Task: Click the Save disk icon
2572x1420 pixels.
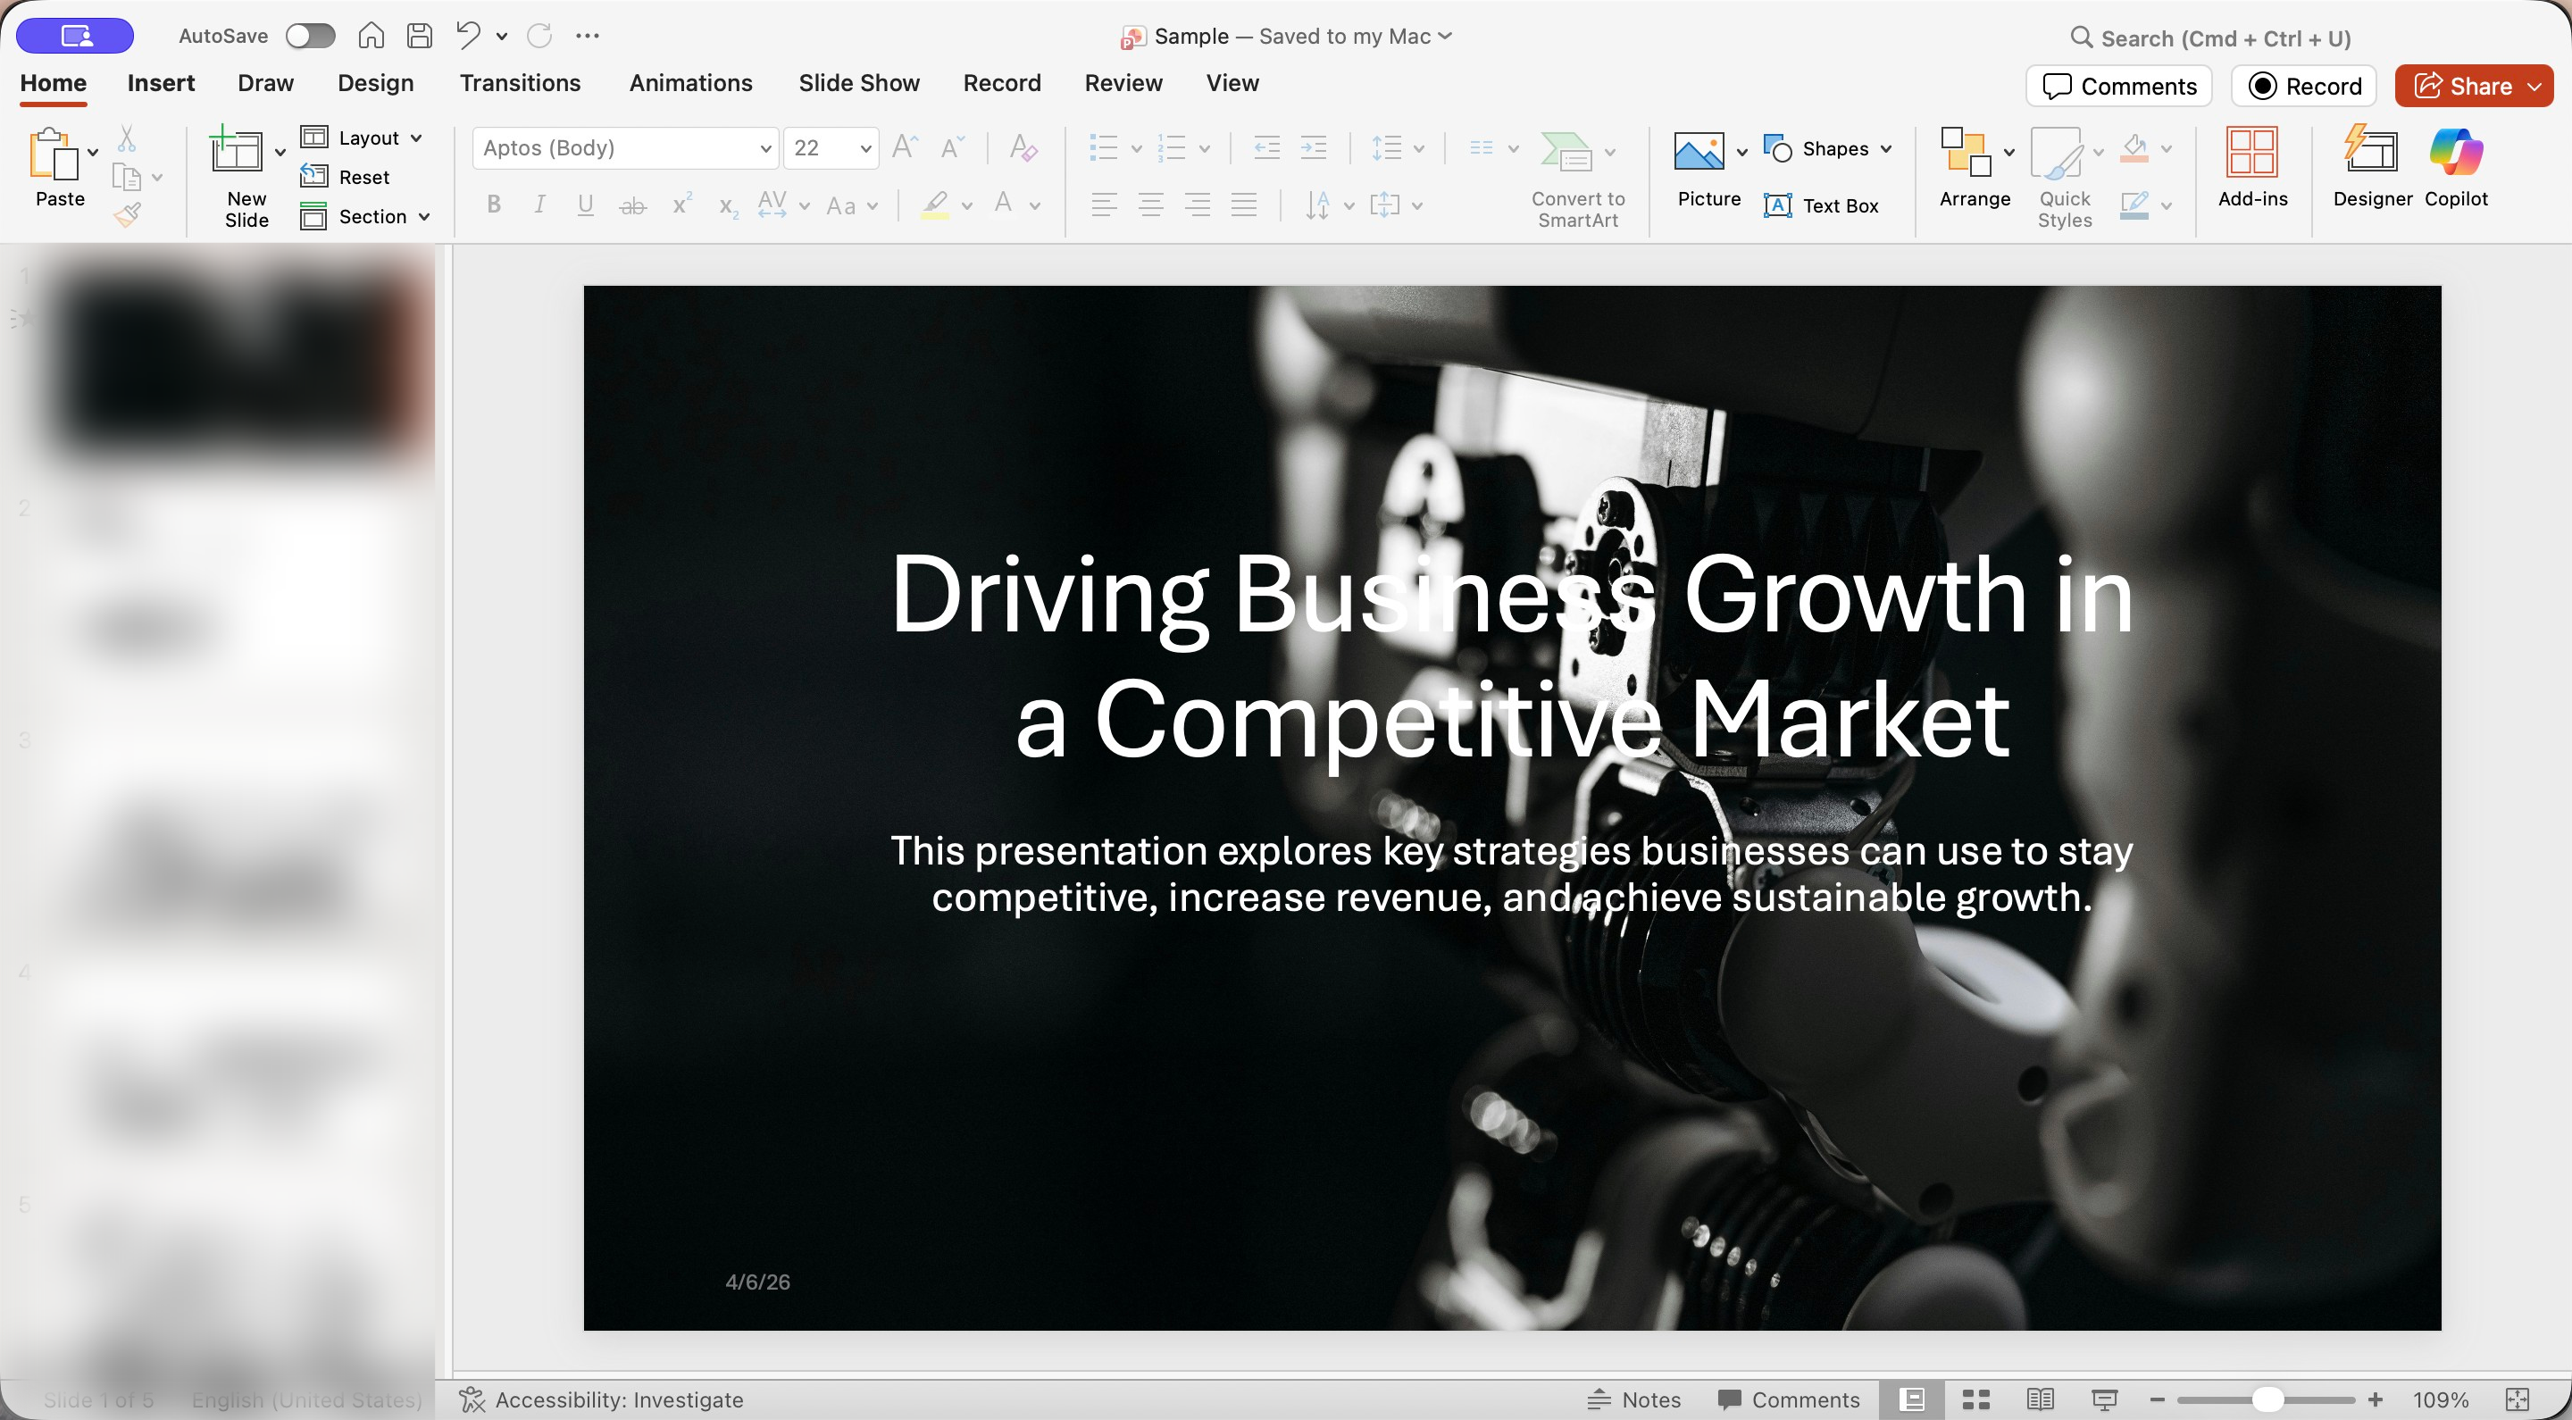Action: coord(420,36)
